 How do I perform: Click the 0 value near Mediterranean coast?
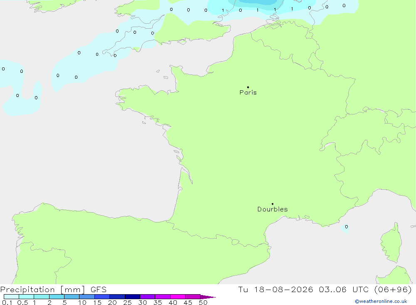(x=346, y=227)
